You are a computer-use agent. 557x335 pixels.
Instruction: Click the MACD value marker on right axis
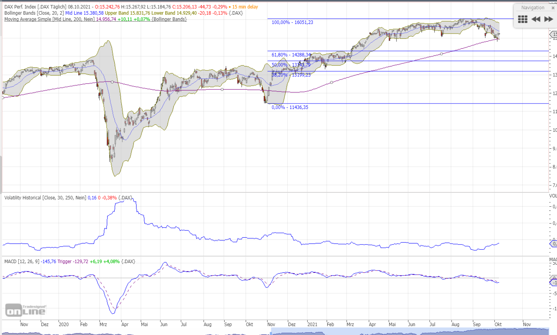pos(554,283)
